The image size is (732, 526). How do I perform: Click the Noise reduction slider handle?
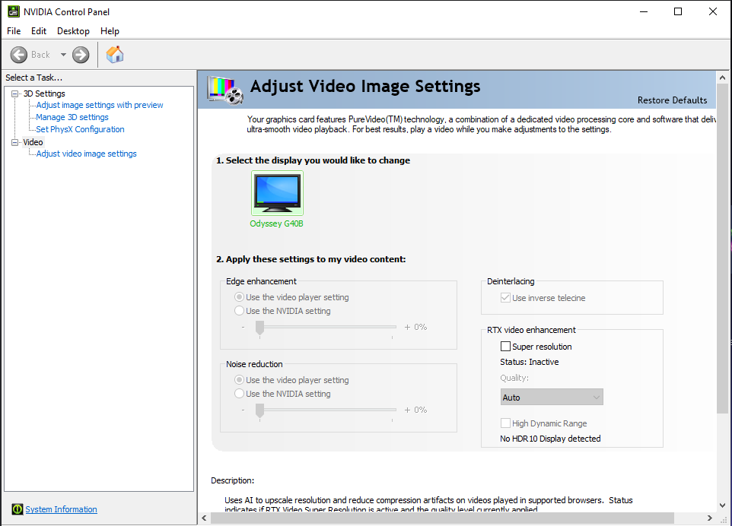pyautogui.click(x=260, y=410)
